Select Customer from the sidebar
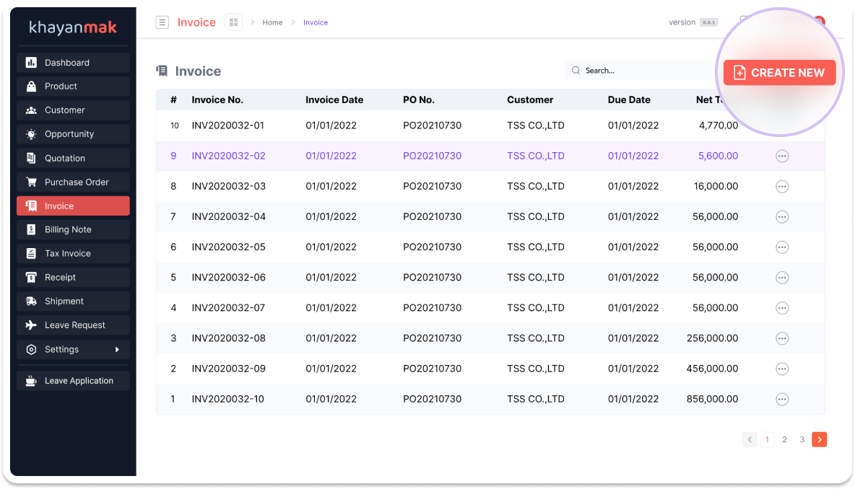The image size is (855, 489). (x=73, y=110)
